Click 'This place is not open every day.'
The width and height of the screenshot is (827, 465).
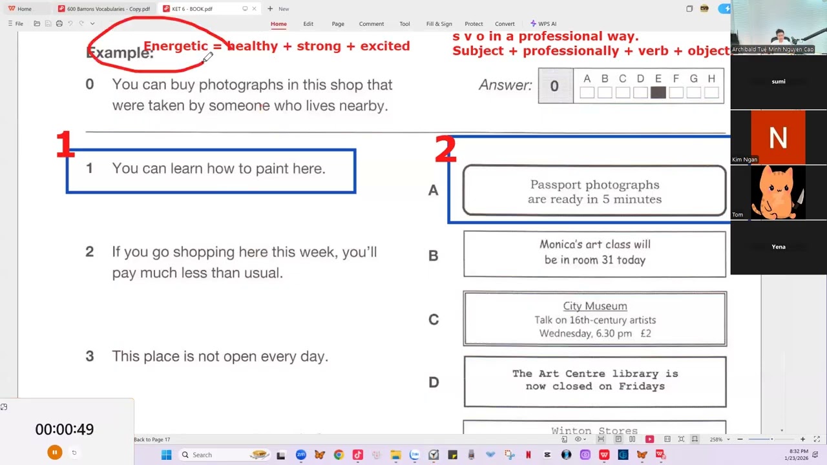[220, 356]
